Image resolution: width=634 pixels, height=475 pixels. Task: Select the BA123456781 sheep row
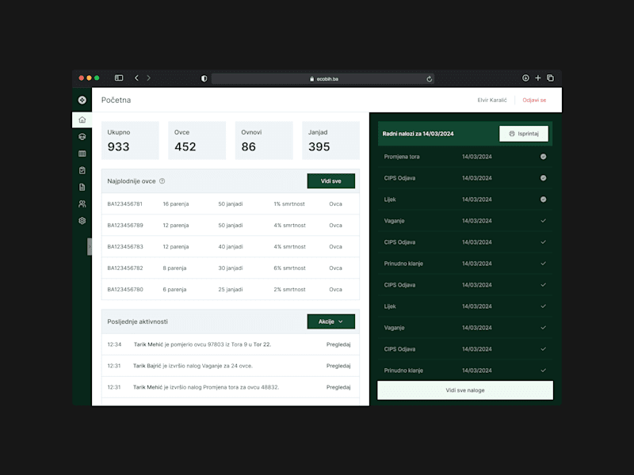231,204
